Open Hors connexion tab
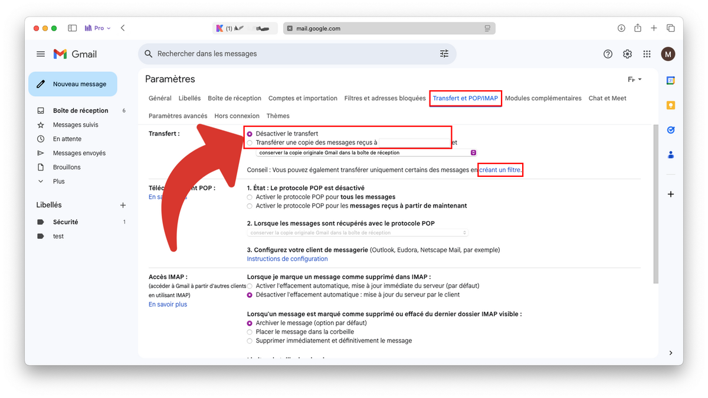708x398 pixels. (x=237, y=116)
